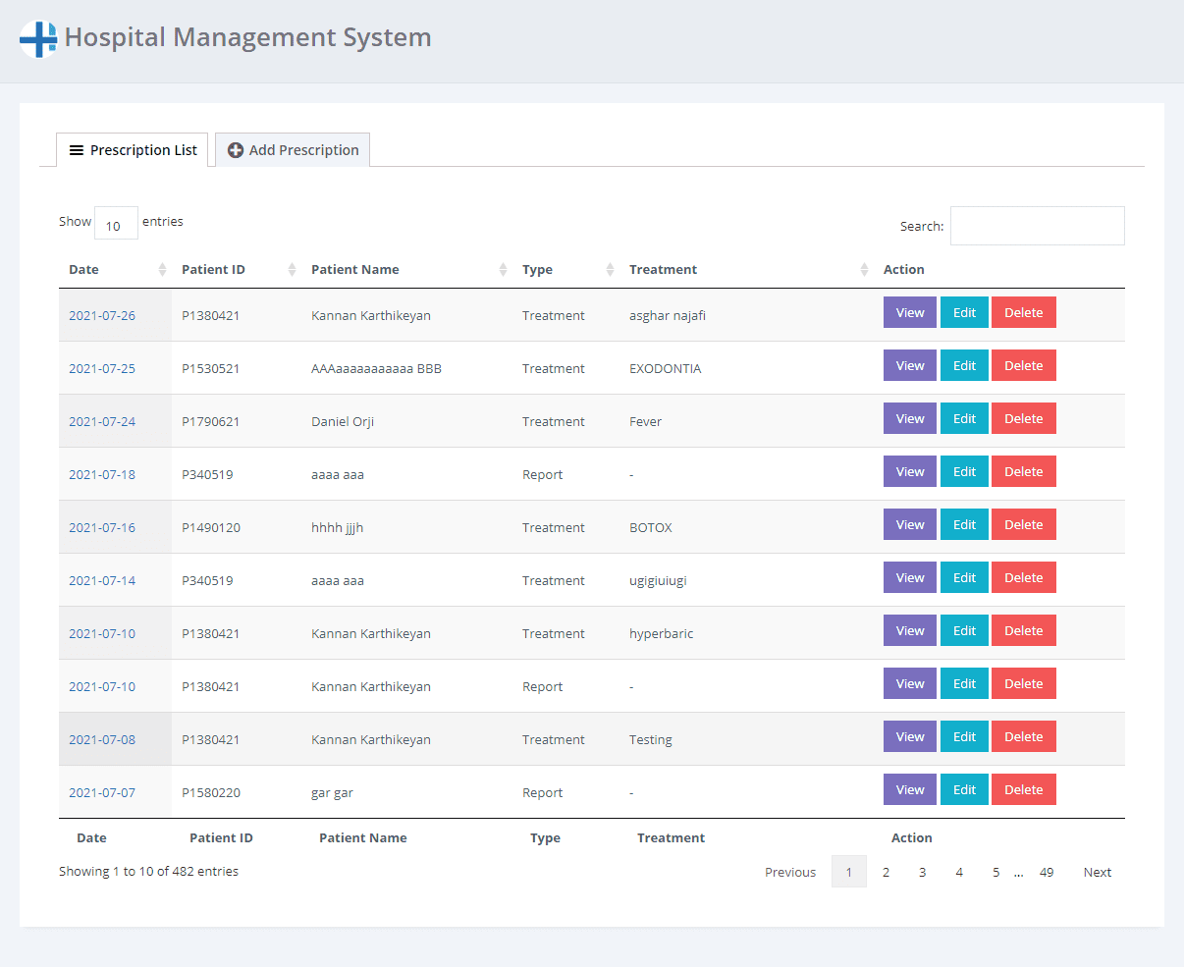This screenshot has height=967, width=1184.
Task: Click inside the Search field
Action: [x=1037, y=226]
